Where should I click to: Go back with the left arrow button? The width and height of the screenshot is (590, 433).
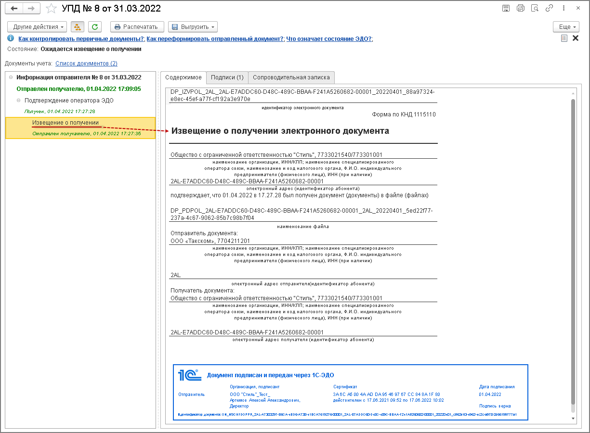[14, 8]
